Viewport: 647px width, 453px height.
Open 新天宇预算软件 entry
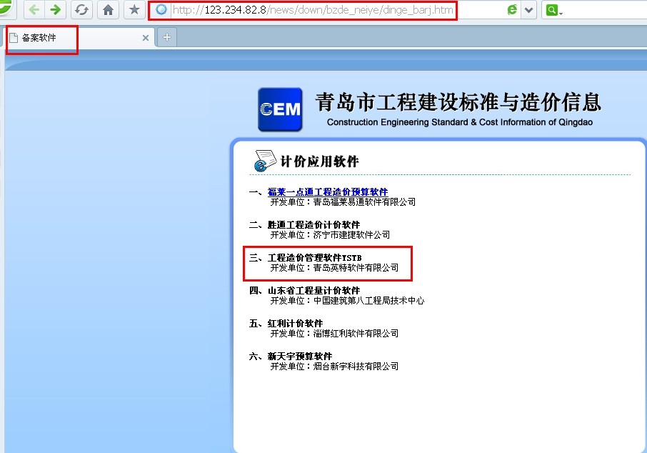coord(300,357)
